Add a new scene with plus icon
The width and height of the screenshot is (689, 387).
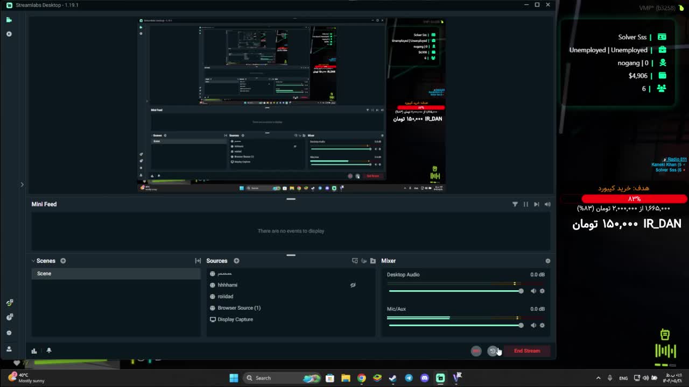pos(63,261)
